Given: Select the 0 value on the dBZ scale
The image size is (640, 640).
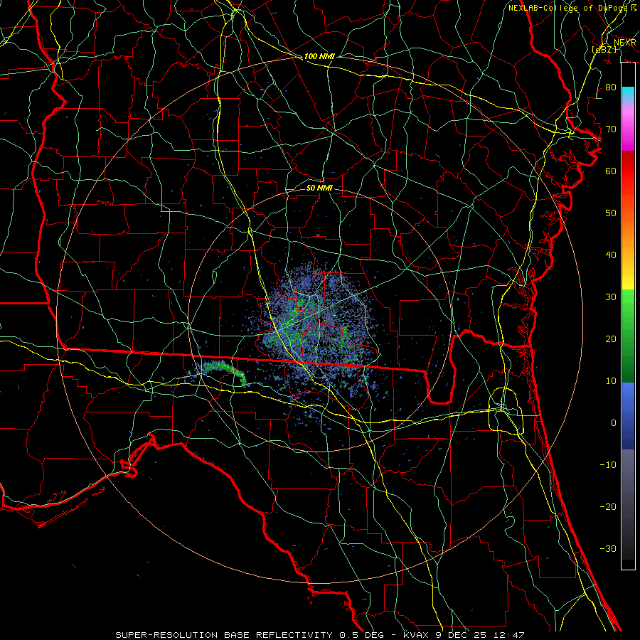Looking at the screenshot, I should pyautogui.click(x=614, y=423).
